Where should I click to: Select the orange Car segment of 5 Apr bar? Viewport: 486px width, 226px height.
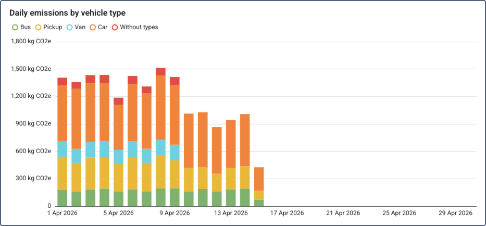118,127
